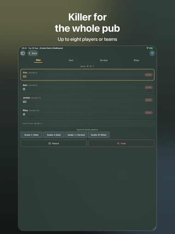Switch to the Sam player tab

(71, 60)
